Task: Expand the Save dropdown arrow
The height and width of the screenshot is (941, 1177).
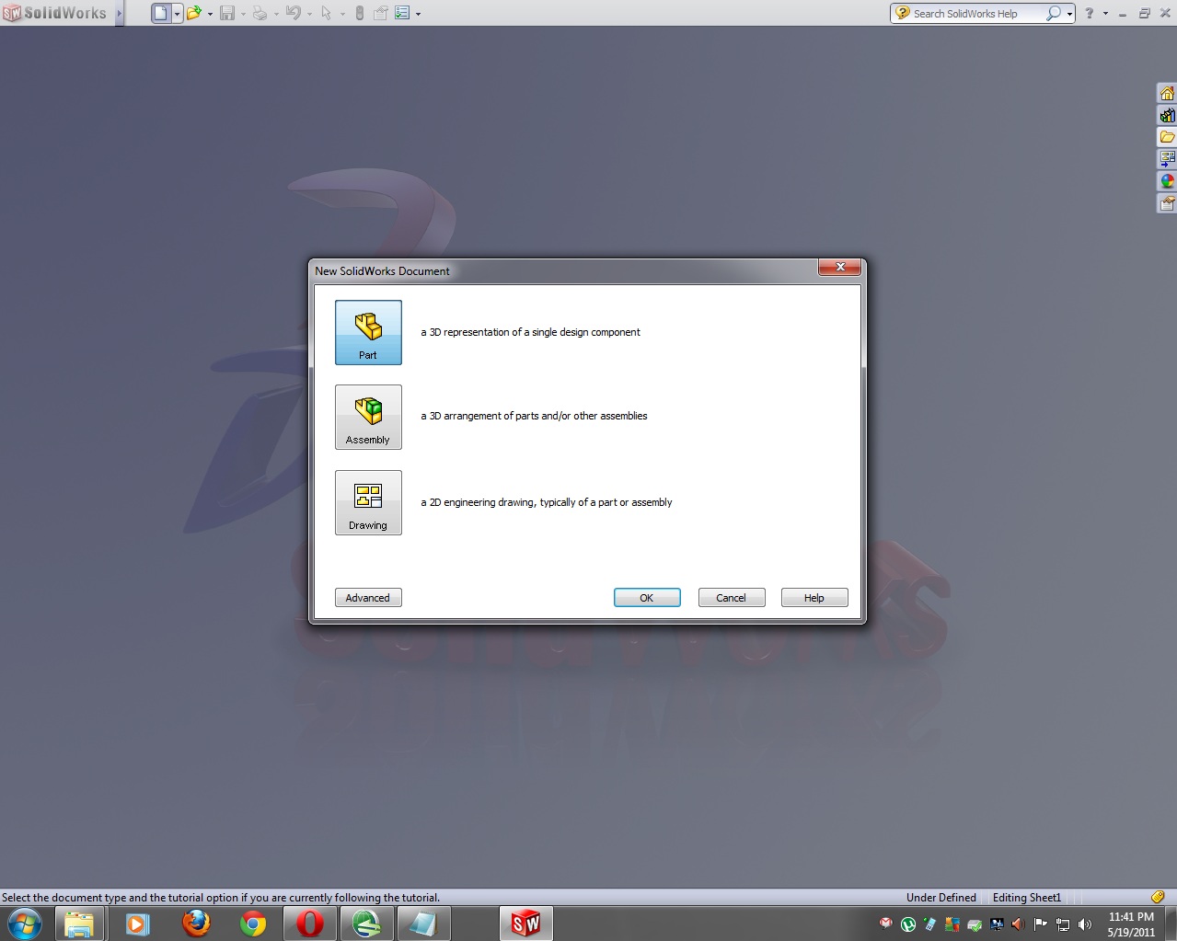Action: point(243,14)
